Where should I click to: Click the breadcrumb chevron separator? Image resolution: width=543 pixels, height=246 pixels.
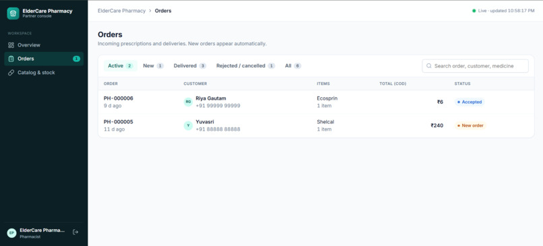150,11
